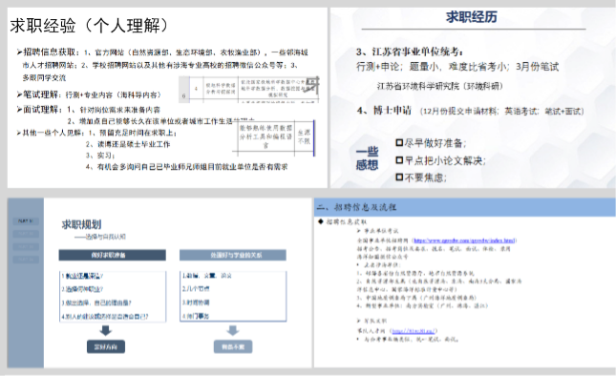Image resolution: width=616 pixels, height=376 pixels.
Task: Click the light down arrow under right box
Action: 233,330
